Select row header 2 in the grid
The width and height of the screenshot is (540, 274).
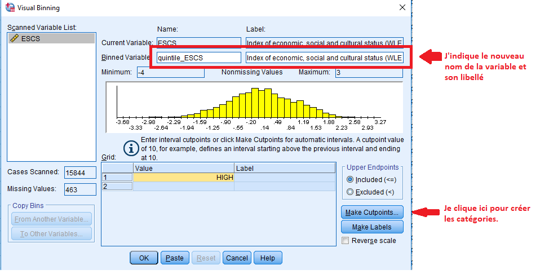tap(117, 187)
